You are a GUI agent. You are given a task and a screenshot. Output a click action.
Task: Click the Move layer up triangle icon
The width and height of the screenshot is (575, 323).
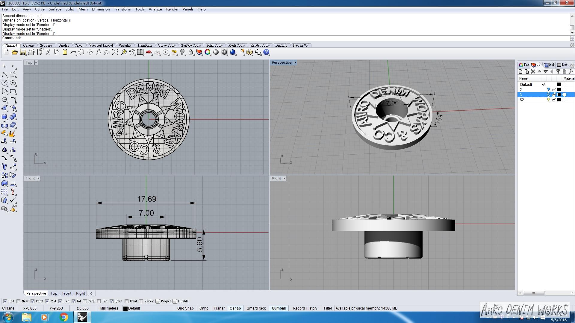click(x=539, y=71)
